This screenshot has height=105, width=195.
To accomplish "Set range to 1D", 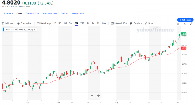I will (55, 23).
